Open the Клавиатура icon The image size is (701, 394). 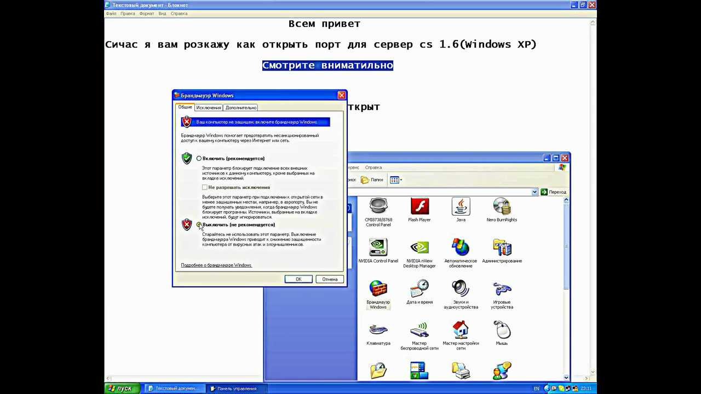pyautogui.click(x=378, y=334)
